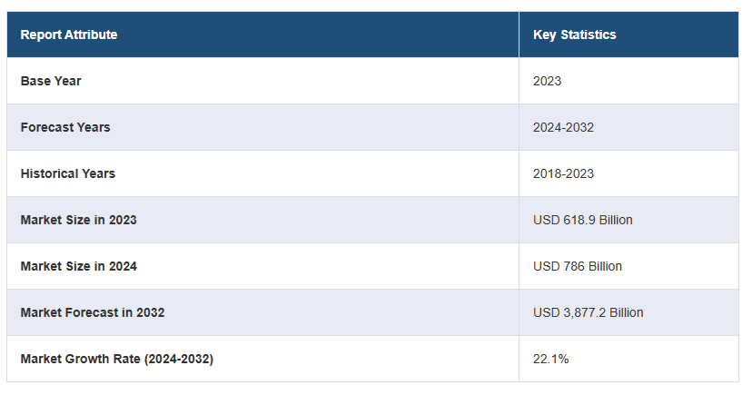Select the Historical Years label cell
Screen dimensions: 742x395
pos(68,173)
